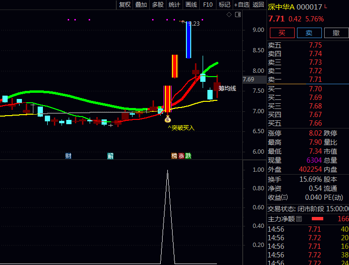Open the list icon beside 主力净额
The image size is (349, 265).
tap(299, 219)
